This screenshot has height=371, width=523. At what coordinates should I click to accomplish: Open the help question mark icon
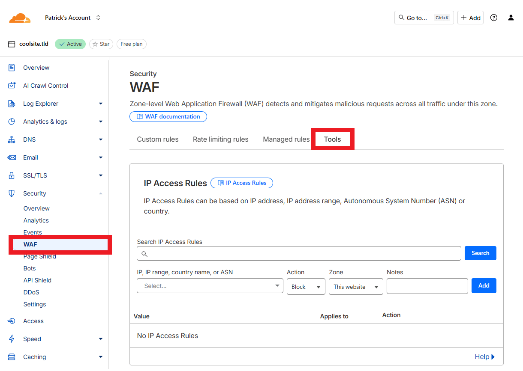coord(494,18)
